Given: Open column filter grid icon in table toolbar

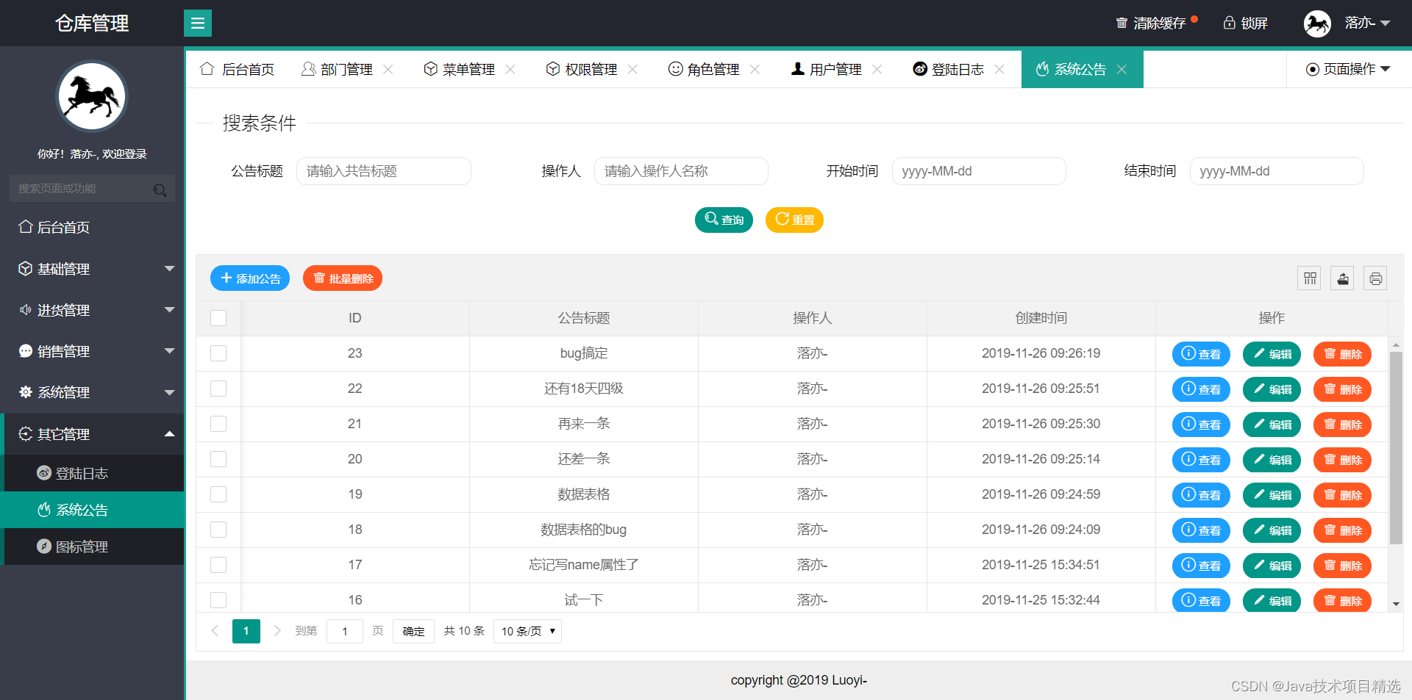Looking at the screenshot, I should pyautogui.click(x=1310, y=278).
